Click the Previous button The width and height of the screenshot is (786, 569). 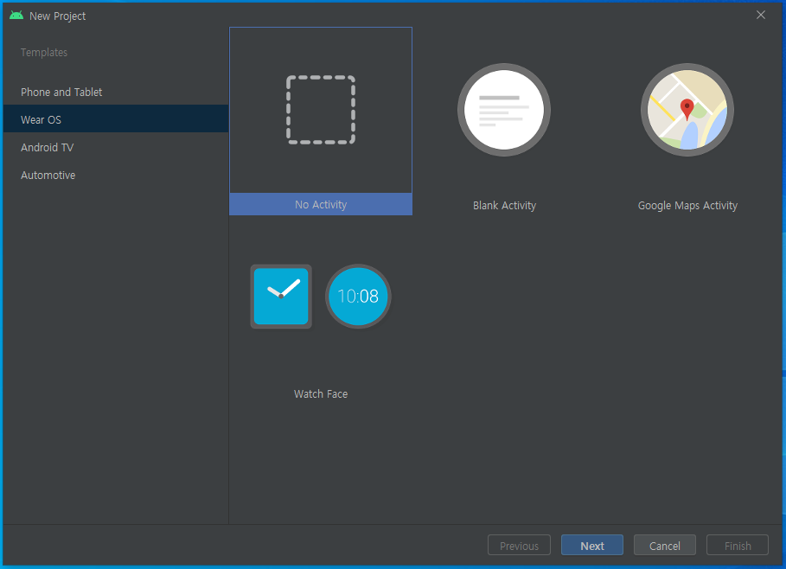point(519,546)
